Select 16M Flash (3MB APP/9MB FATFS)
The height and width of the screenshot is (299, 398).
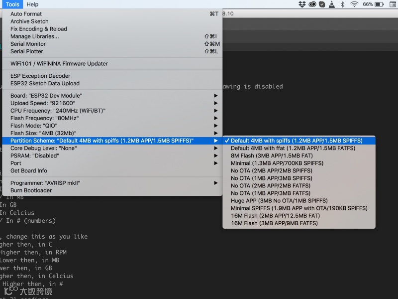[299, 223]
